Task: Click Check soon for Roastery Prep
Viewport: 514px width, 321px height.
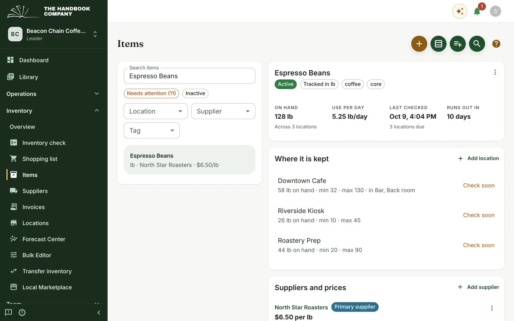Action: tap(479, 245)
